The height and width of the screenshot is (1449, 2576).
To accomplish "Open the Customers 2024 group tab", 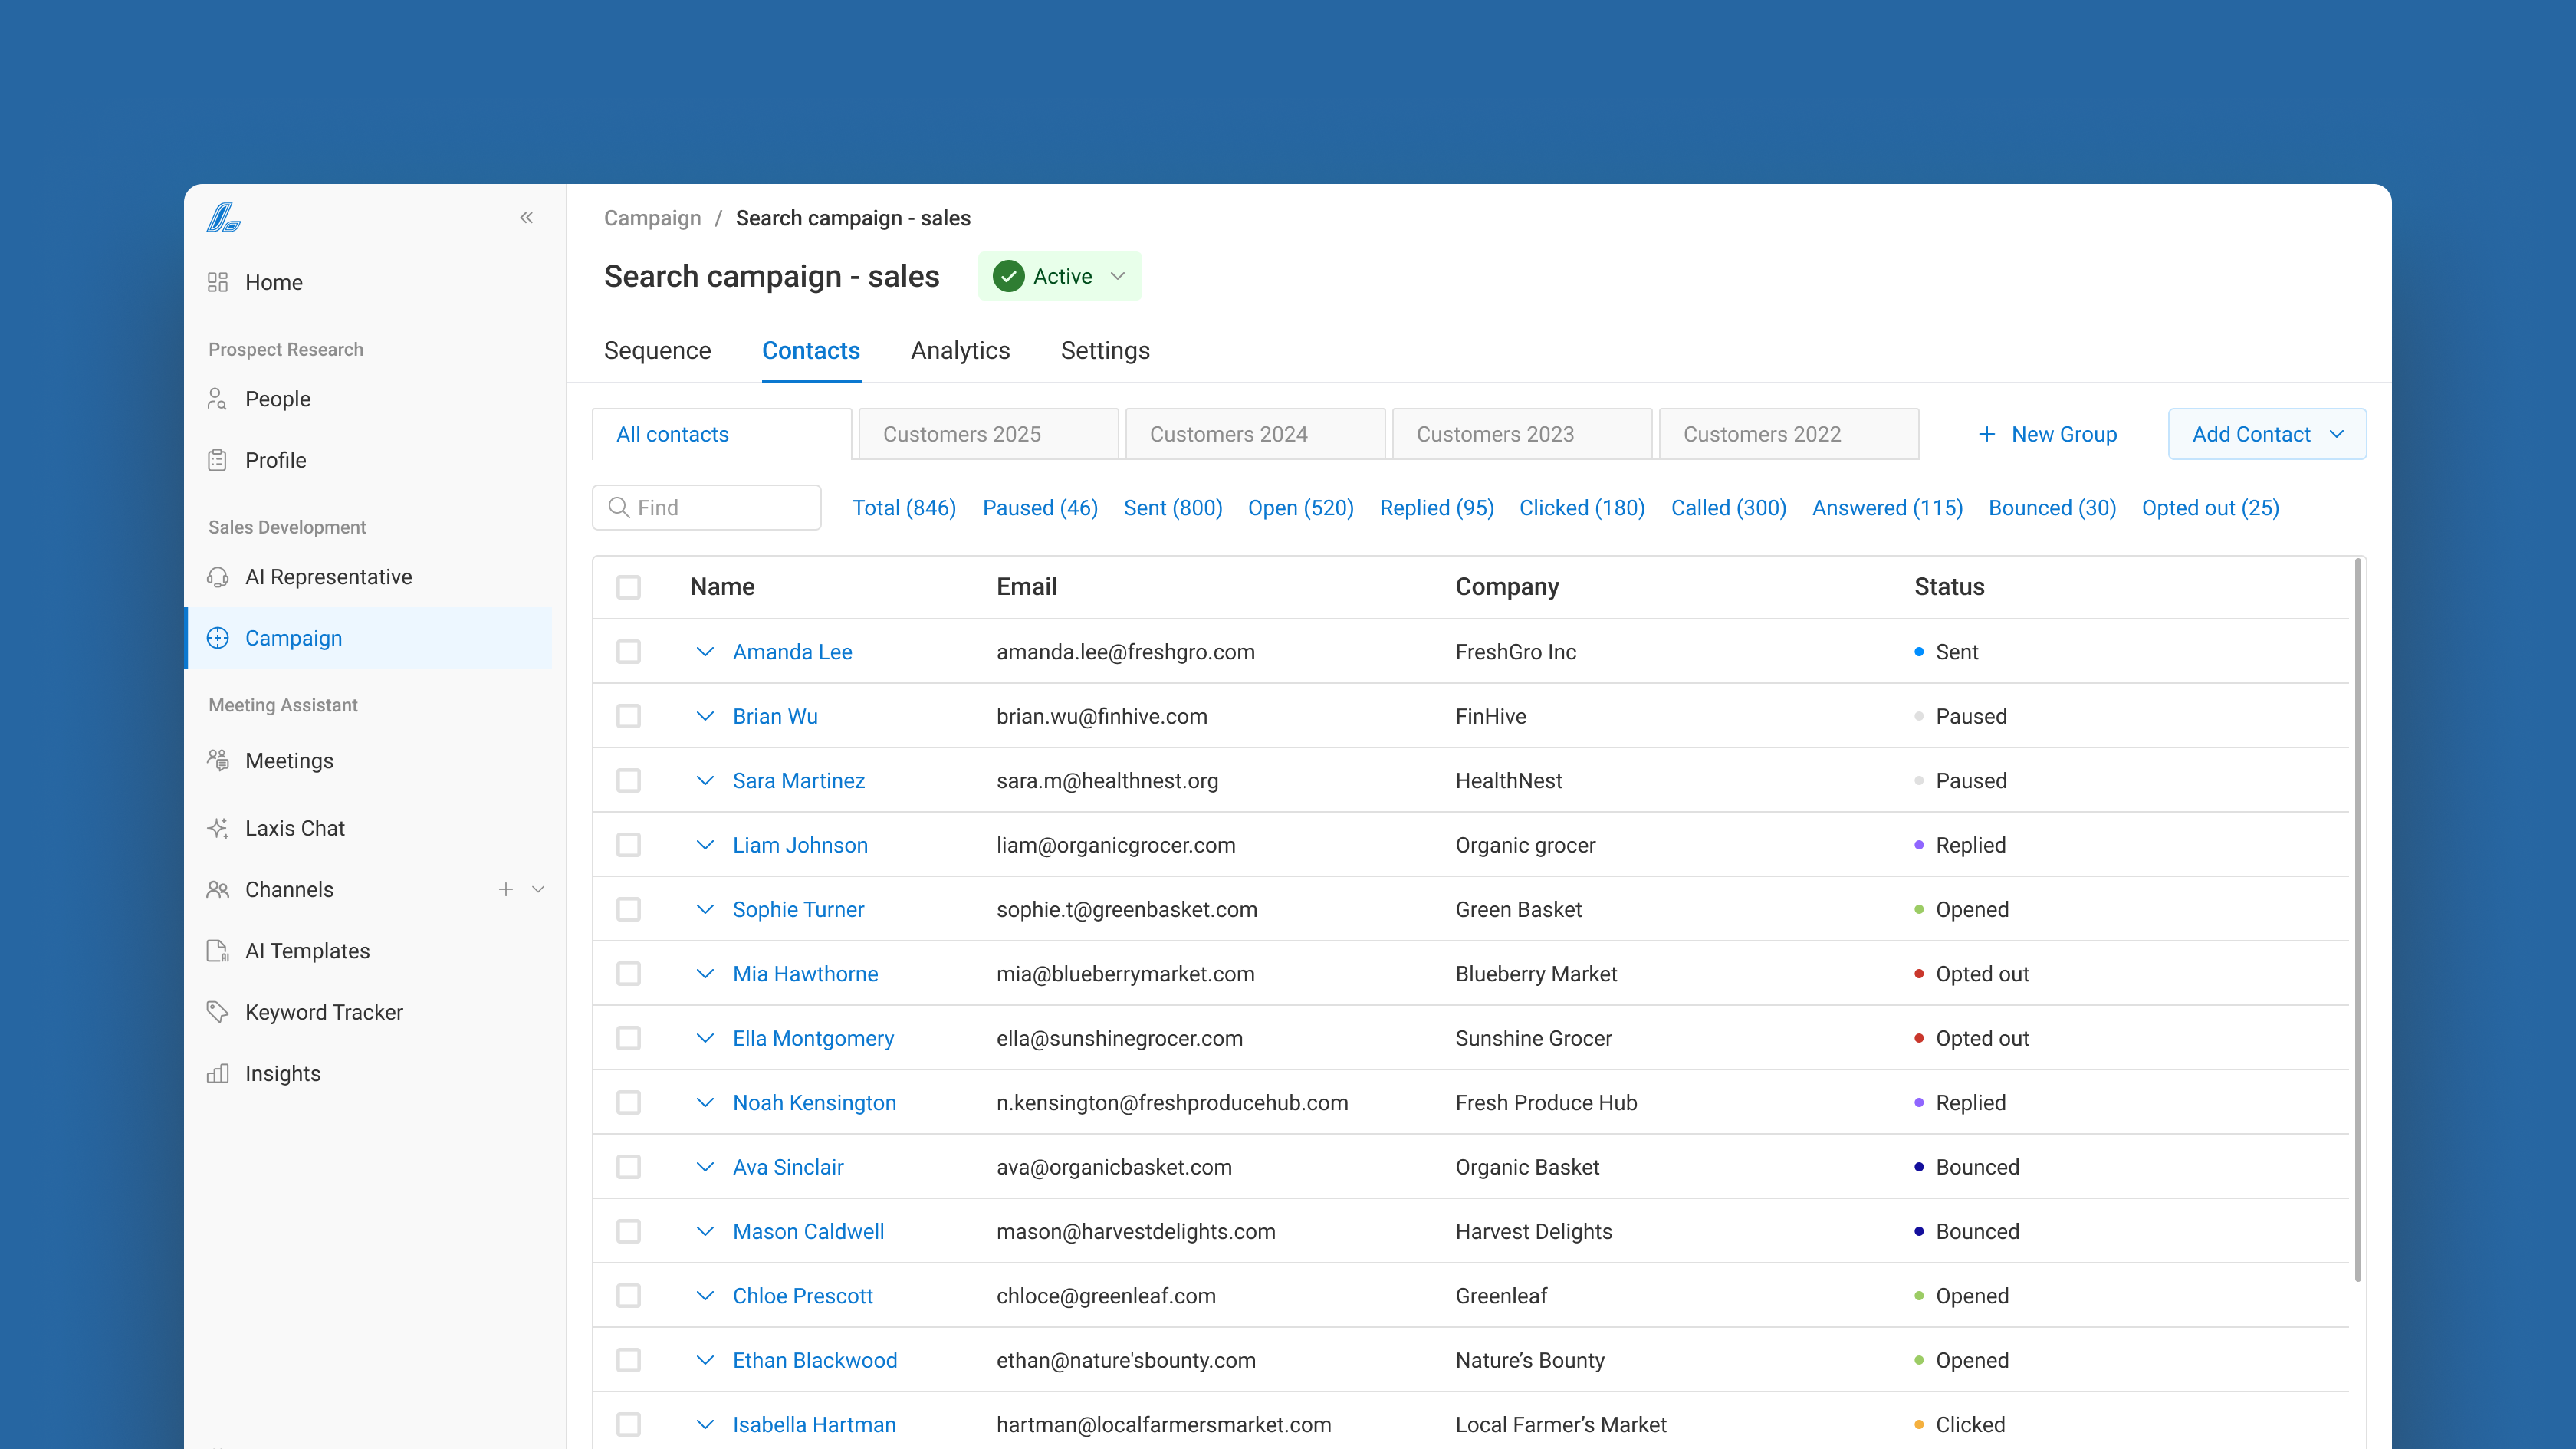I will click(1254, 434).
